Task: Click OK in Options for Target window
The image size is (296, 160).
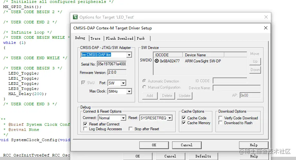Action: point(138,156)
